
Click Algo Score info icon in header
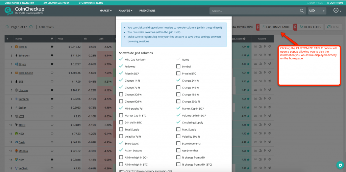click(244, 39)
